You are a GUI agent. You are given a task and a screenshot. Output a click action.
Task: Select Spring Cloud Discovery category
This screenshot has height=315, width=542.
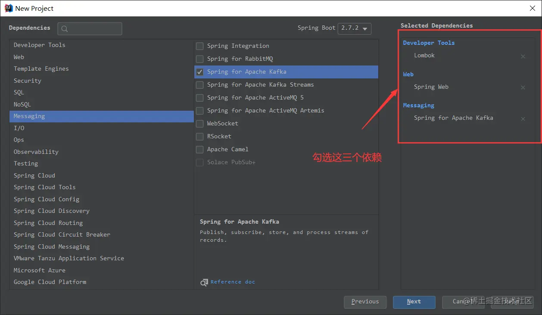[102, 211]
